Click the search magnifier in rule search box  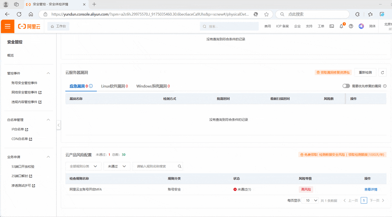[180, 167]
